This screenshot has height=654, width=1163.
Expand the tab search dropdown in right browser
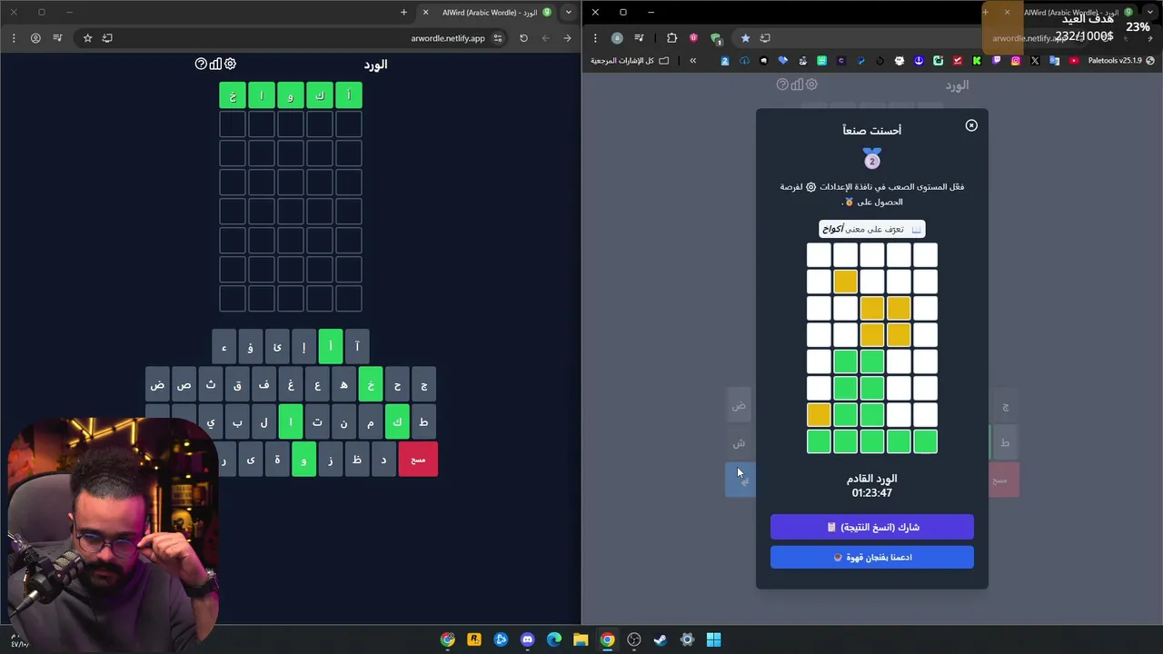[1152, 12]
